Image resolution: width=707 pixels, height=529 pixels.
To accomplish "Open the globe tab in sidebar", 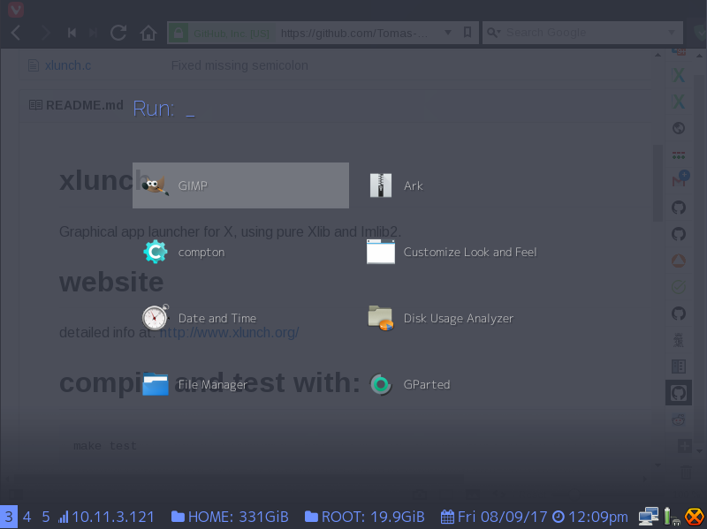I will pyautogui.click(x=679, y=128).
